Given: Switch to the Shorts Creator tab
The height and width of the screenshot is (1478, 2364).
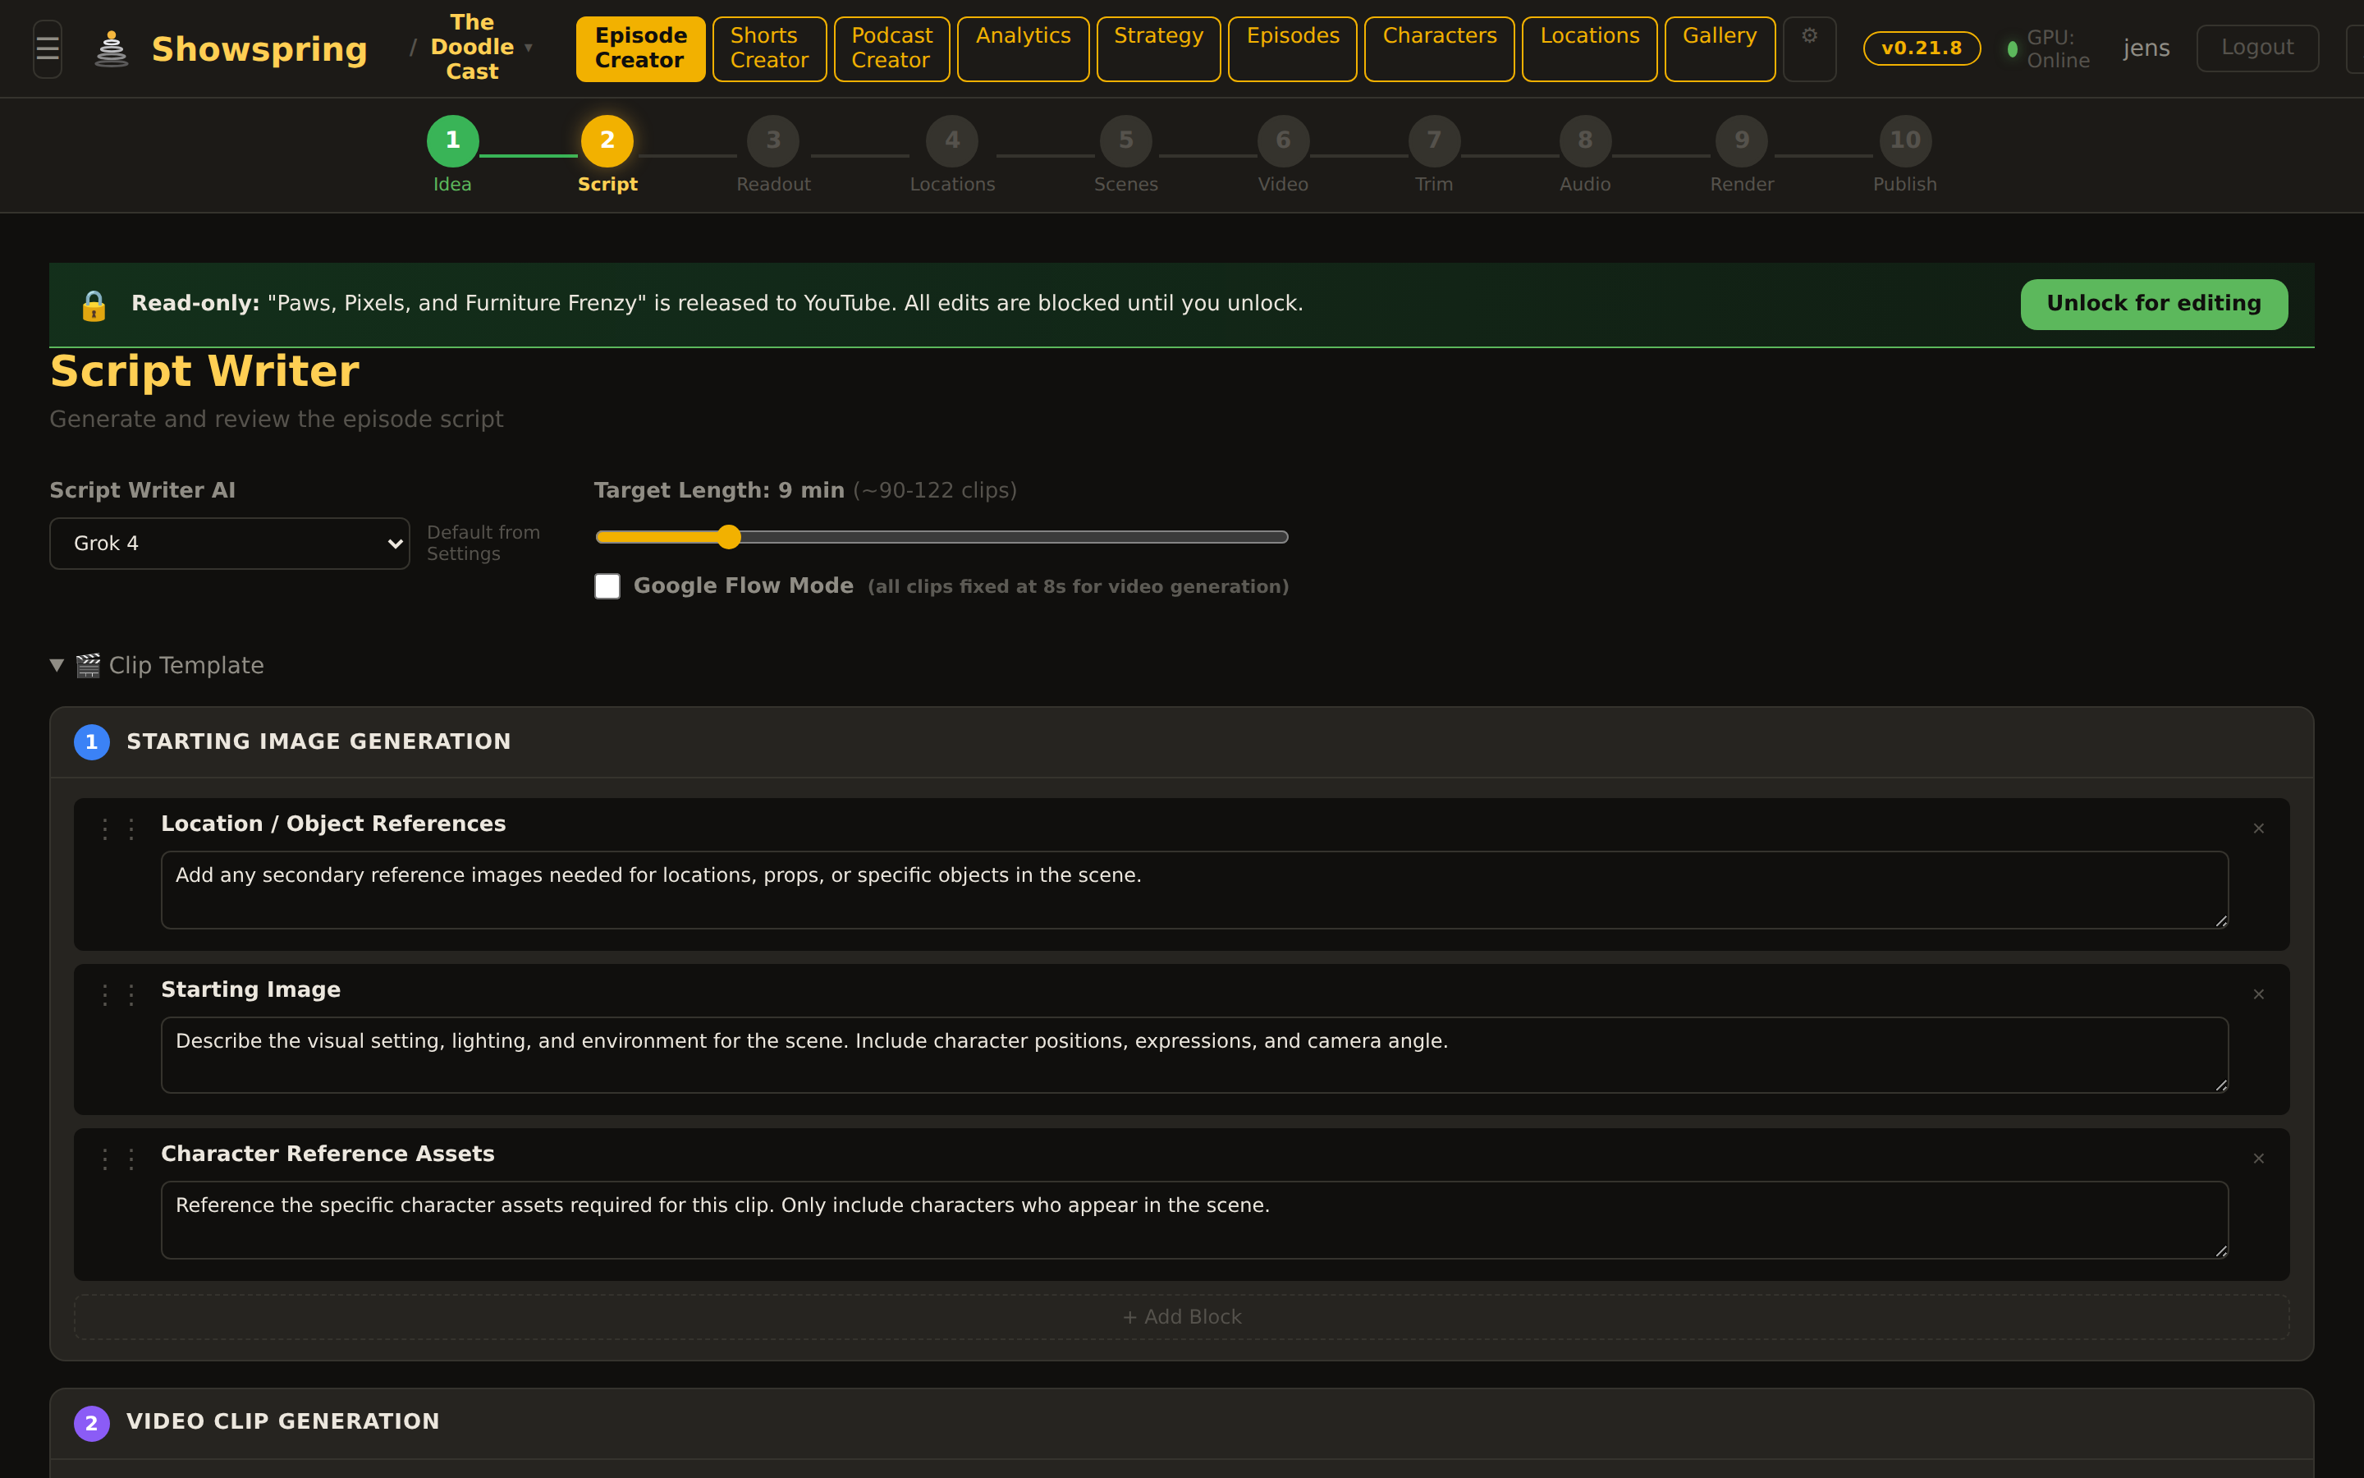Looking at the screenshot, I should point(769,48).
